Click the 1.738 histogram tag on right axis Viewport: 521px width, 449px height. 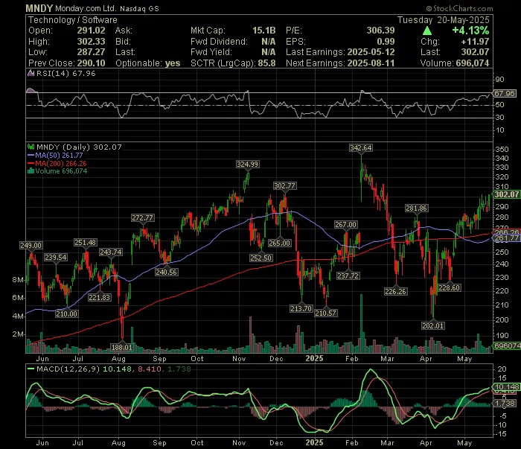pyautogui.click(x=505, y=403)
